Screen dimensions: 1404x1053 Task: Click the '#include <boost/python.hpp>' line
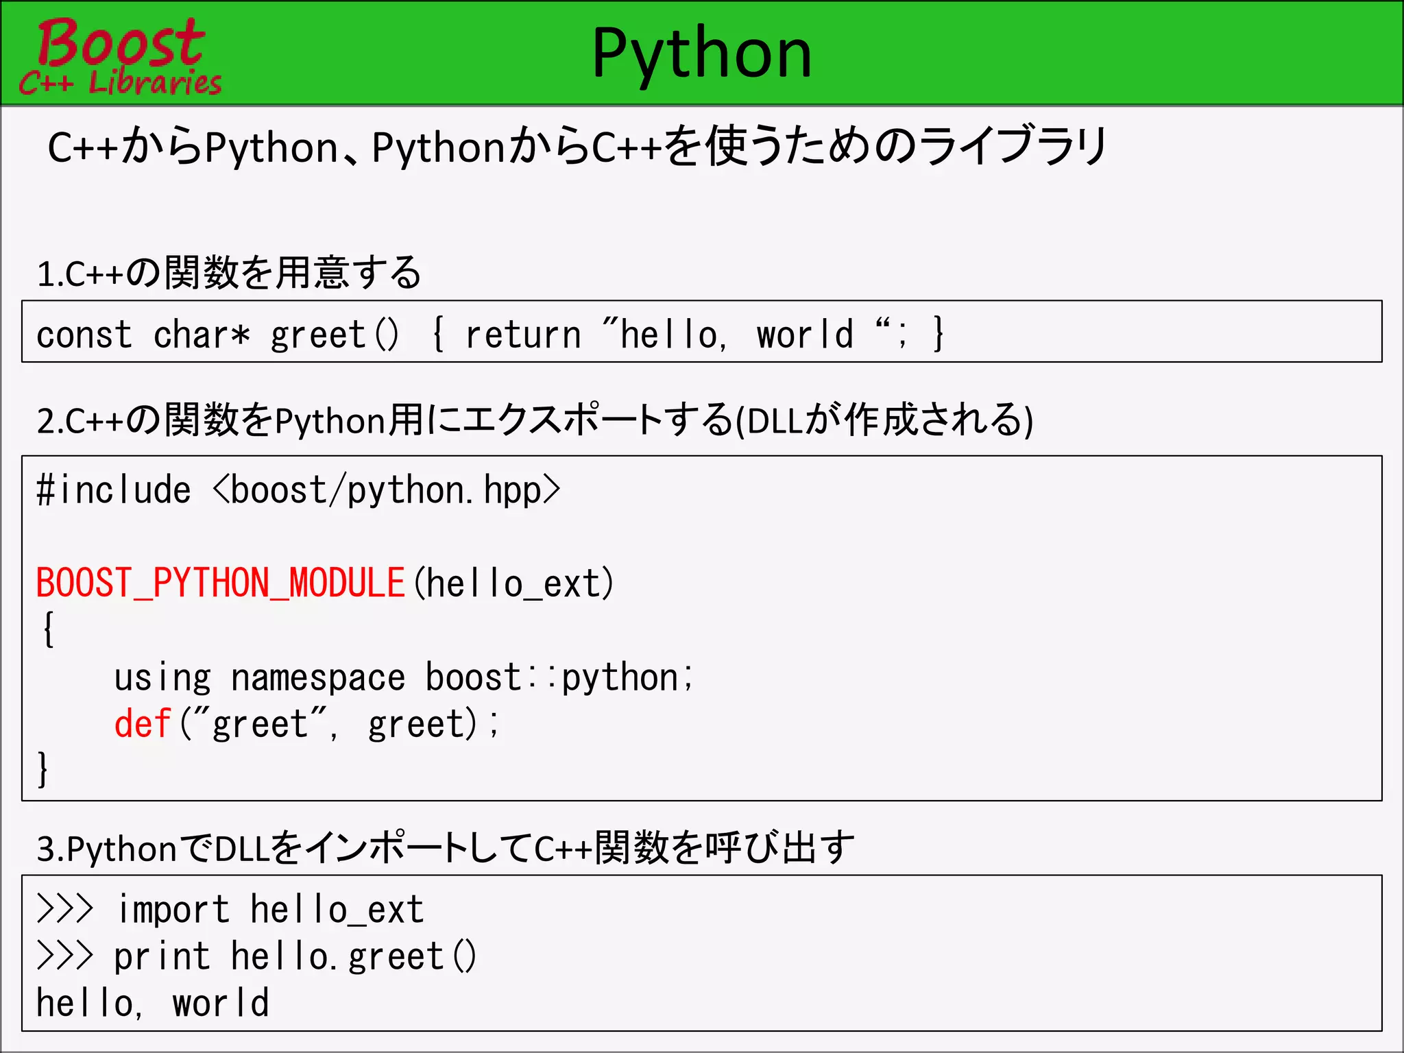pos(298,491)
